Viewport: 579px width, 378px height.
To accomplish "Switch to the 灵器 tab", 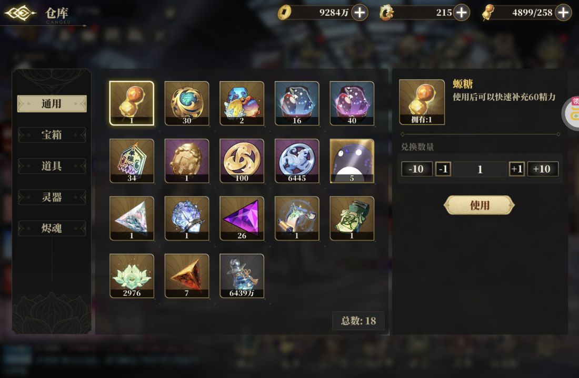I will pos(52,197).
